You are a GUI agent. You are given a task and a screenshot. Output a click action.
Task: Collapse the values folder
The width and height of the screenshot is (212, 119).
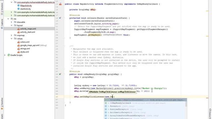(12, 39)
